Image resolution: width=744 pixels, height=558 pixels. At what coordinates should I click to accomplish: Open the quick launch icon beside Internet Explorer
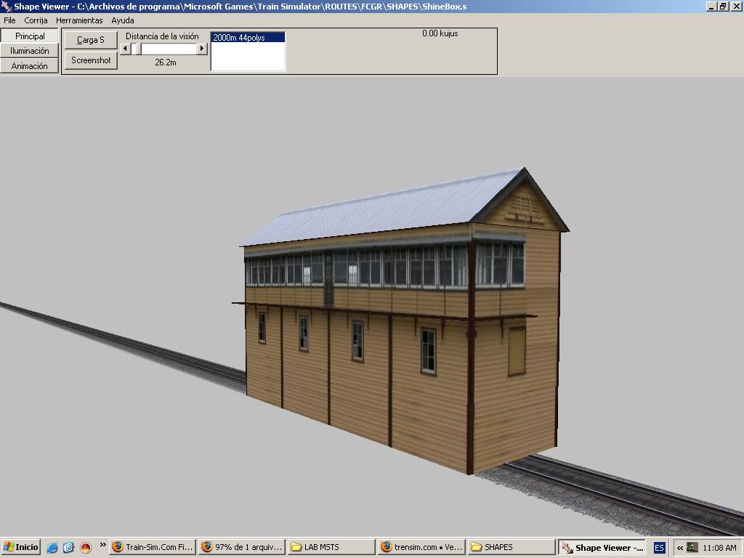[x=68, y=547]
